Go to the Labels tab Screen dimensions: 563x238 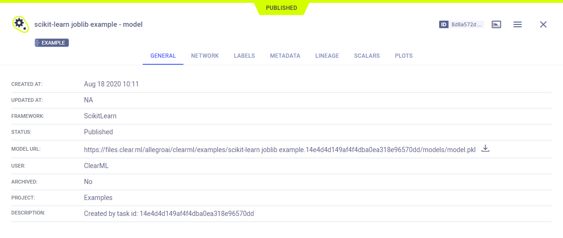(244, 56)
